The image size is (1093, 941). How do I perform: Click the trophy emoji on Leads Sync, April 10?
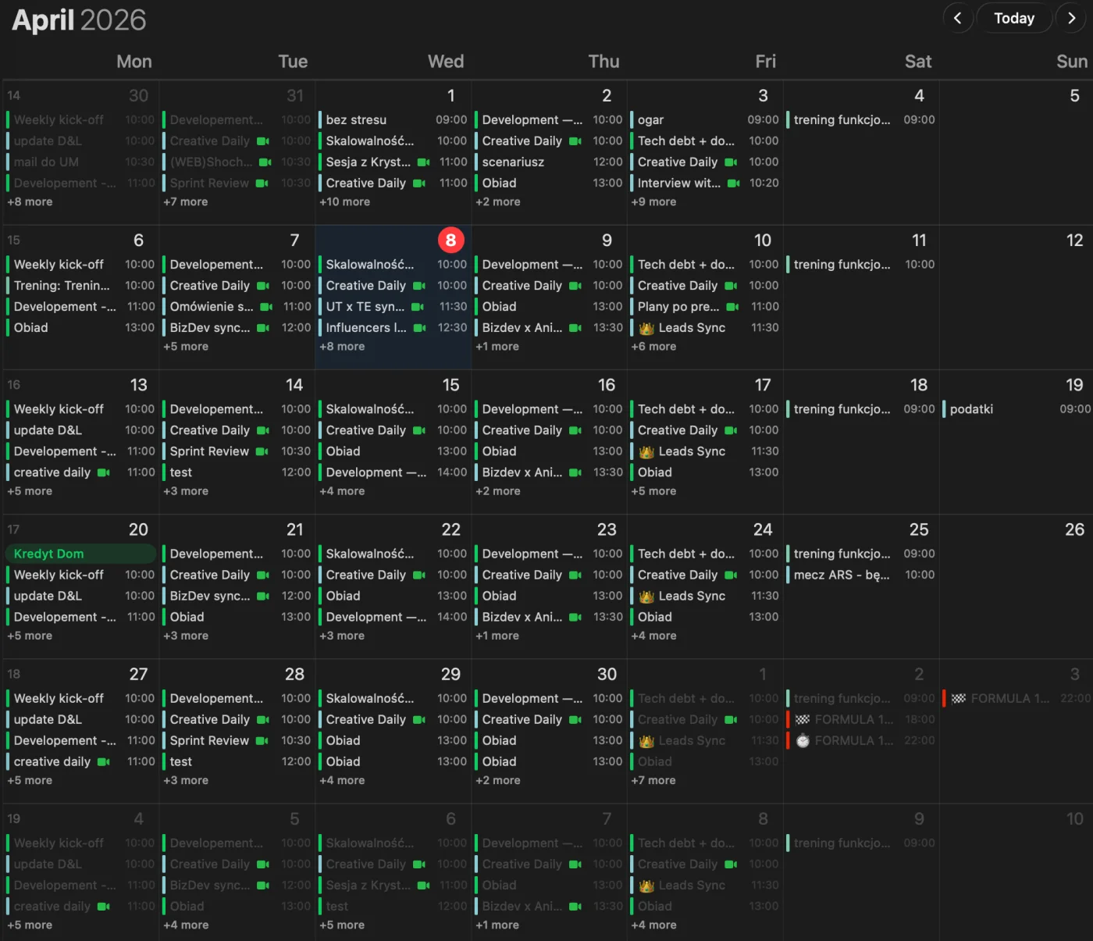tap(645, 327)
